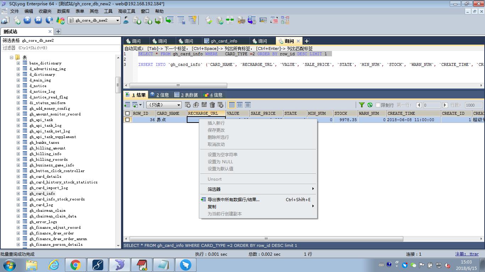
Task: Click the 第一行 first row input box
Action: coord(431,105)
